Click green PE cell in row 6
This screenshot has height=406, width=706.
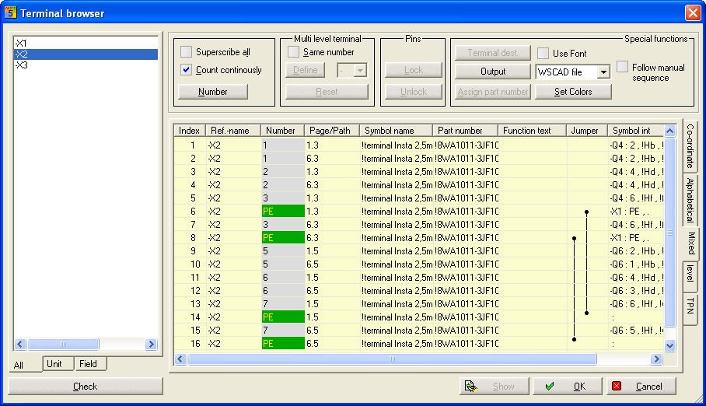283,212
